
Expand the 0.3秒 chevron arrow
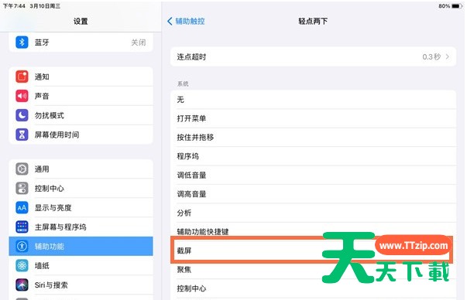447,56
